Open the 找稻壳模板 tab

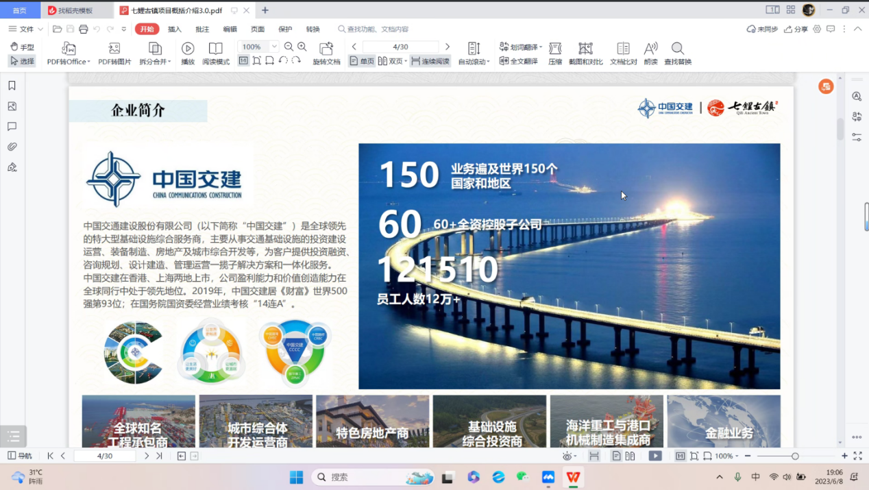click(75, 10)
